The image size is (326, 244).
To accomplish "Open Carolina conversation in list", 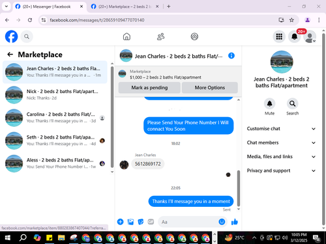I will click(55, 118).
